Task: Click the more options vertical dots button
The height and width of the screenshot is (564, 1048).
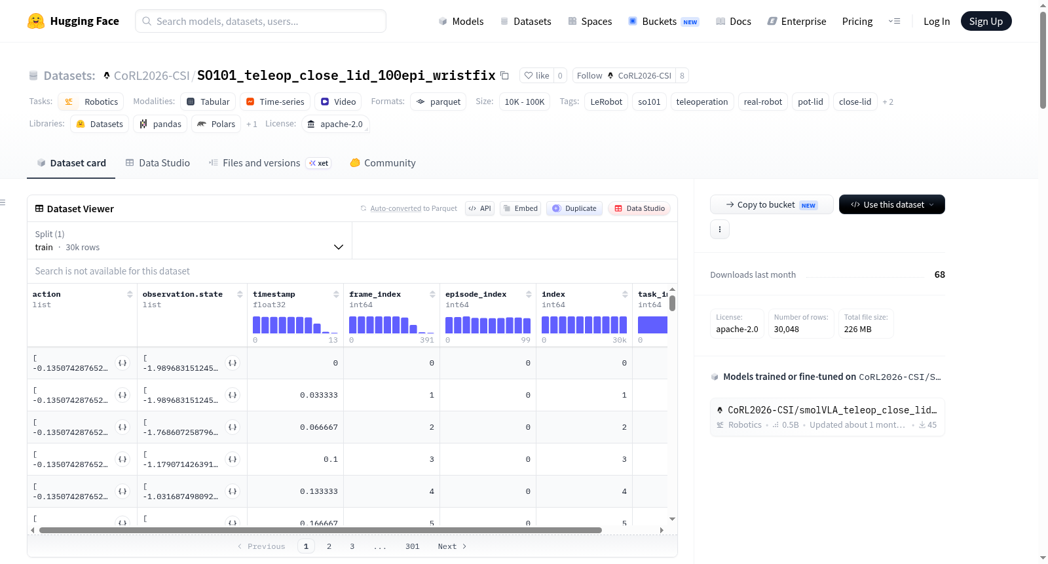Action: pyautogui.click(x=720, y=229)
